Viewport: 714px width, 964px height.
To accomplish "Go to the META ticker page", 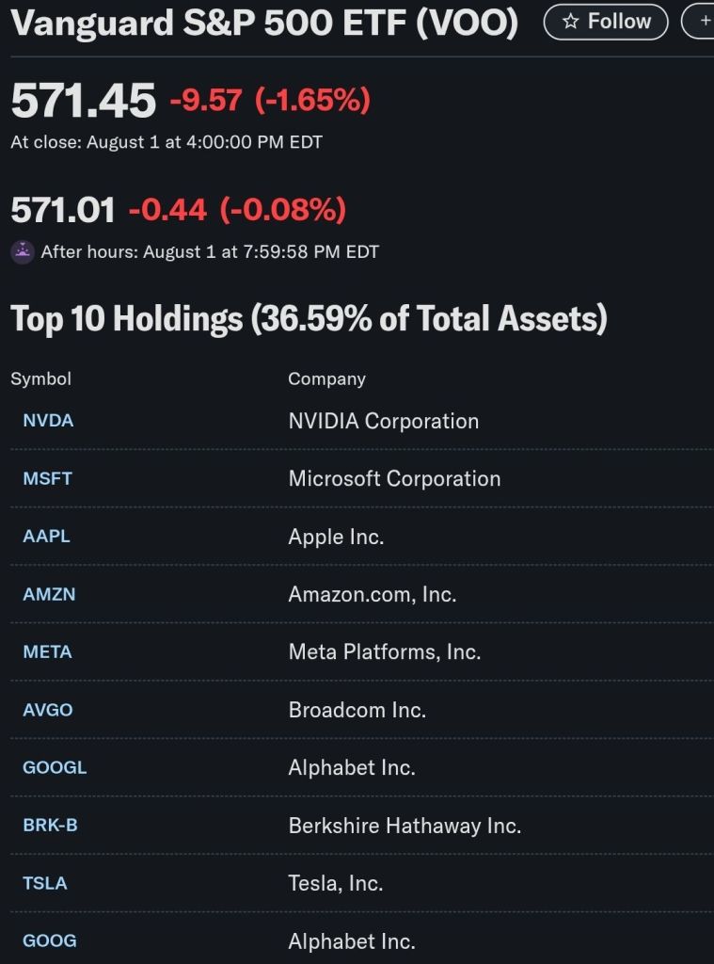I will pyautogui.click(x=47, y=652).
